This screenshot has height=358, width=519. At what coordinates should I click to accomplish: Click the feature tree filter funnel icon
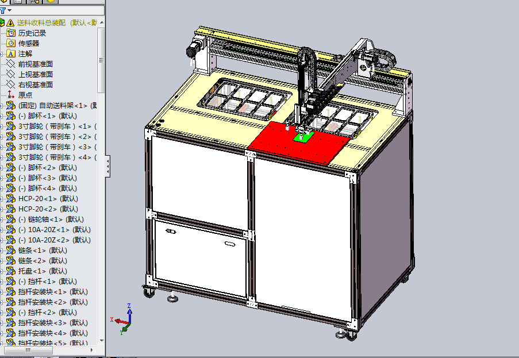point(3,10)
